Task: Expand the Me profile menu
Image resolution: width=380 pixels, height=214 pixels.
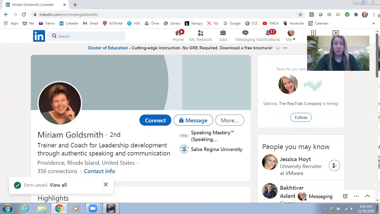Action: [291, 36]
